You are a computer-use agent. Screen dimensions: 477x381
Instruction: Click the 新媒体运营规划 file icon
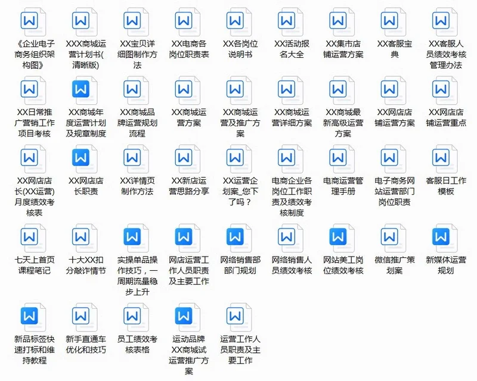point(445,238)
